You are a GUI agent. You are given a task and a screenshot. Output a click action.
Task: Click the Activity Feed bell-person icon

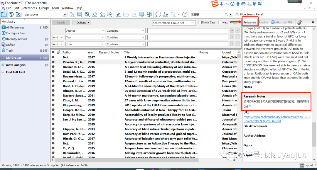(x=173, y=15)
